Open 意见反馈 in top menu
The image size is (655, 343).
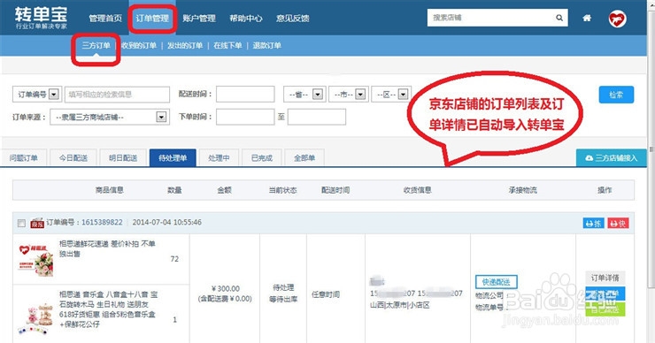292,19
